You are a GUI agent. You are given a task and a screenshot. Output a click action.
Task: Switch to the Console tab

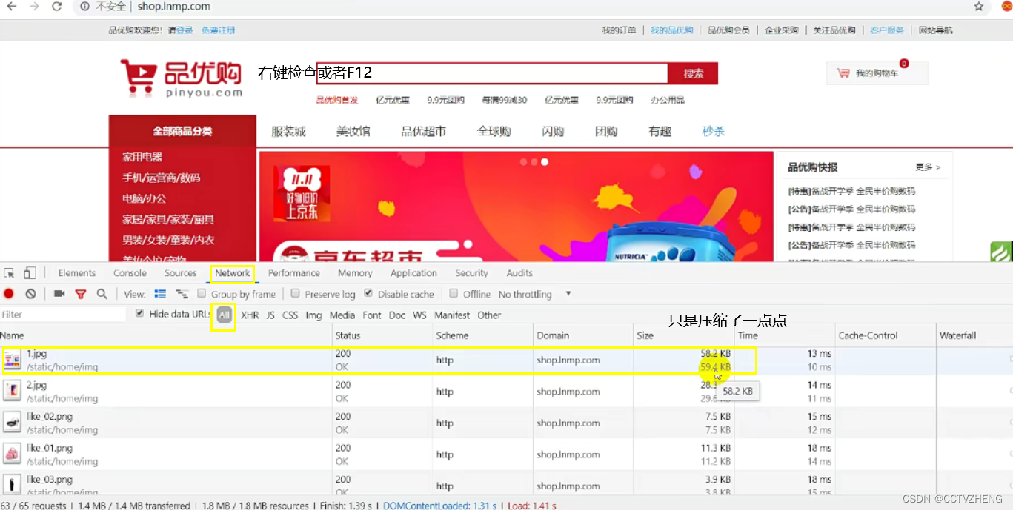click(130, 273)
